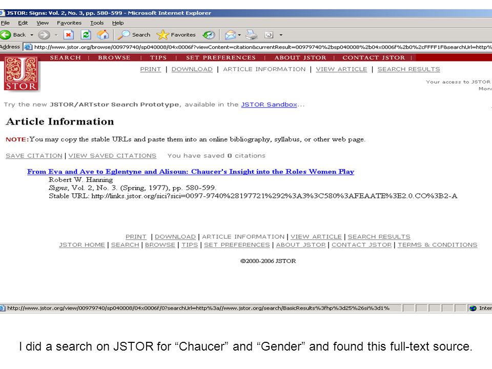
Task: Click the bottom SEARCH RESULTS link
Action: click(x=379, y=237)
